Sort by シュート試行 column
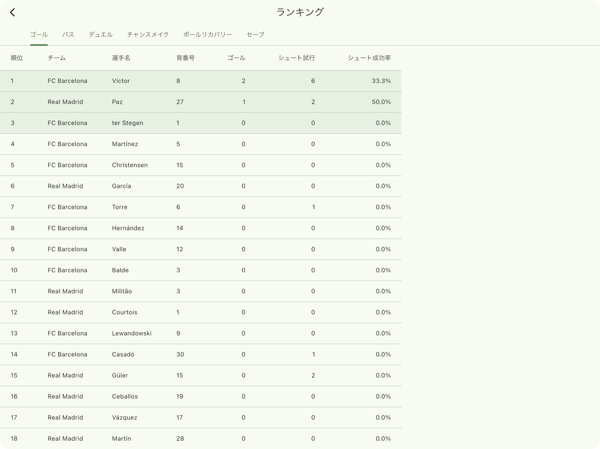The image size is (600, 449). pos(297,58)
